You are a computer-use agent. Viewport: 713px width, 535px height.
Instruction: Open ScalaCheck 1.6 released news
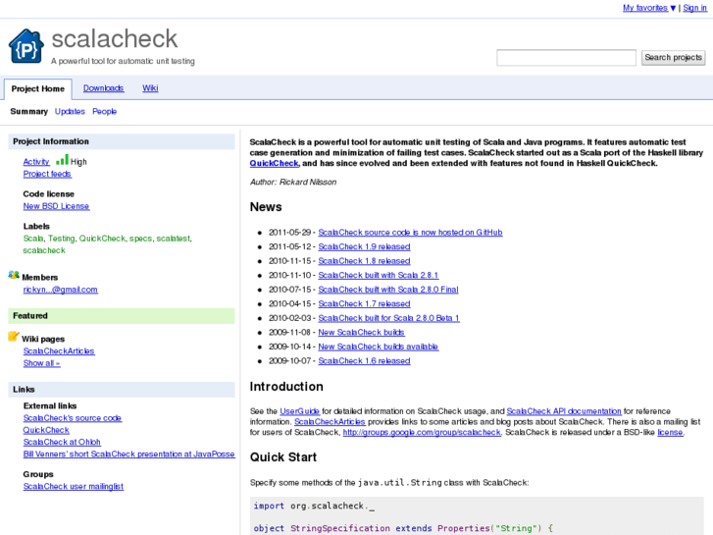point(364,361)
